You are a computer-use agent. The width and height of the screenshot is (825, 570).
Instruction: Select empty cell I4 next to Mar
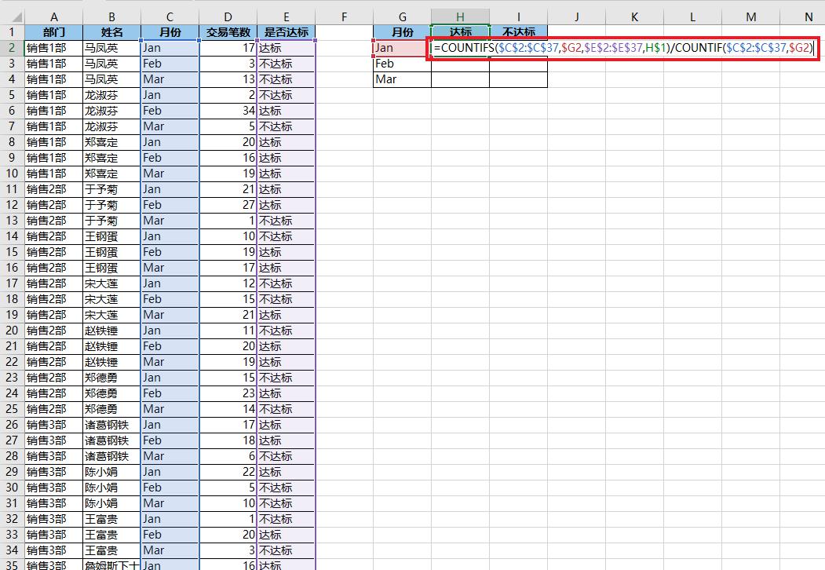click(518, 79)
